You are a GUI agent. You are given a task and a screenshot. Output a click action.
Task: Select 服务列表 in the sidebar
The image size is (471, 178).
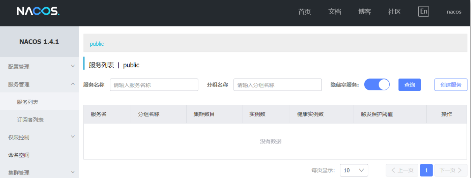(28, 102)
